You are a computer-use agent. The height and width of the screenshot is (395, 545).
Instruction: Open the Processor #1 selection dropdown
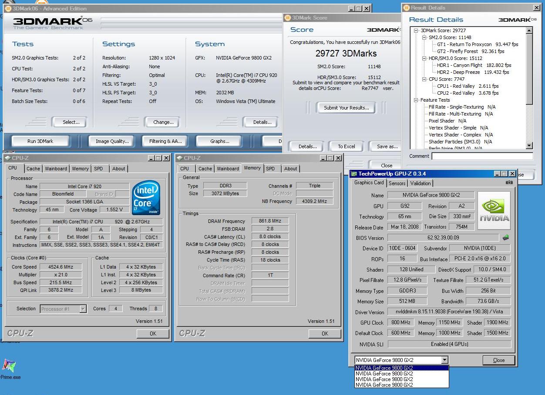pyautogui.click(x=83, y=309)
